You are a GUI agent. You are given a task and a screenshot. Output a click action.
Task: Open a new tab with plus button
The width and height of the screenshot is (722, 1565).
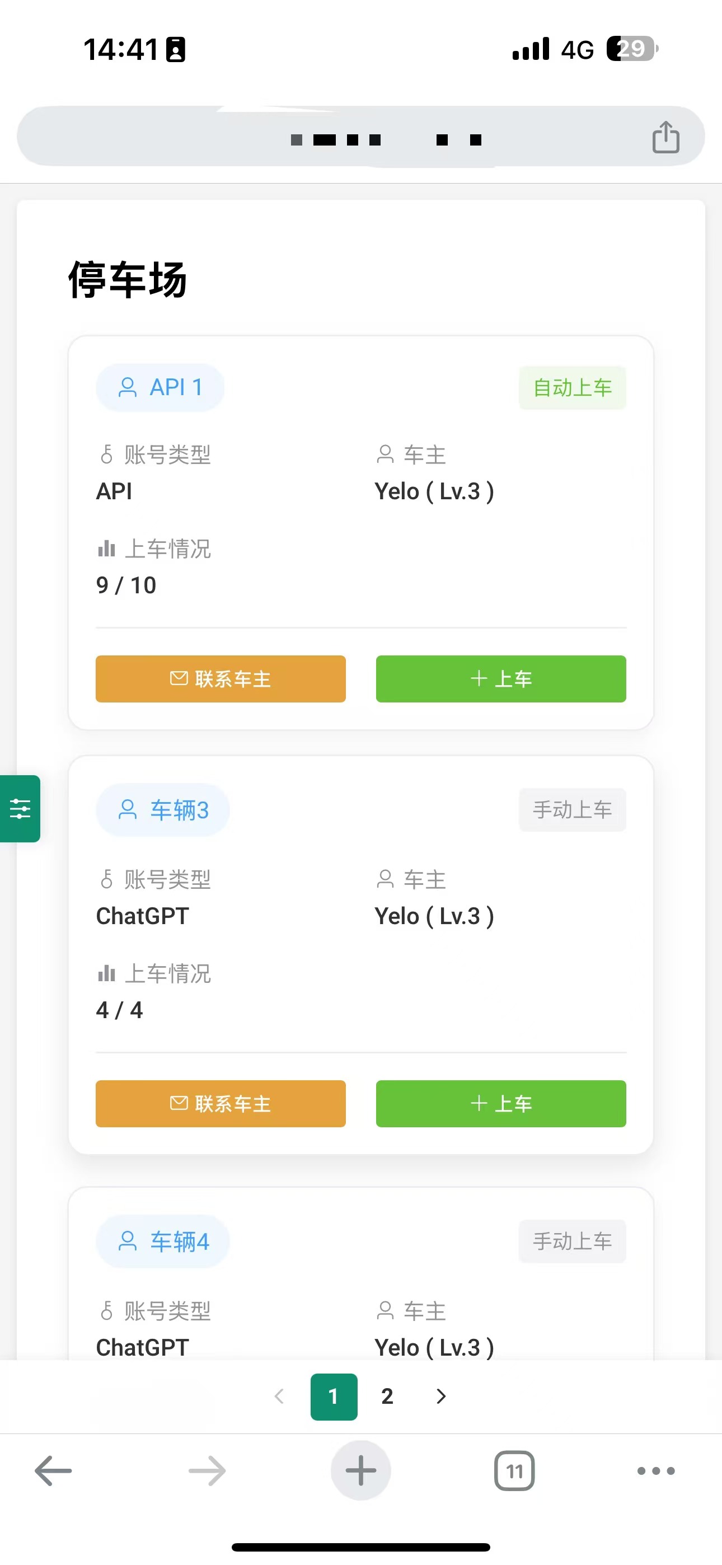(x=361, y=1470)
